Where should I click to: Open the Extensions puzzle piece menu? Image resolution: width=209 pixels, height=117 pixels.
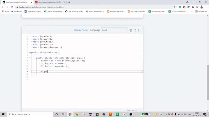(193, 7)
